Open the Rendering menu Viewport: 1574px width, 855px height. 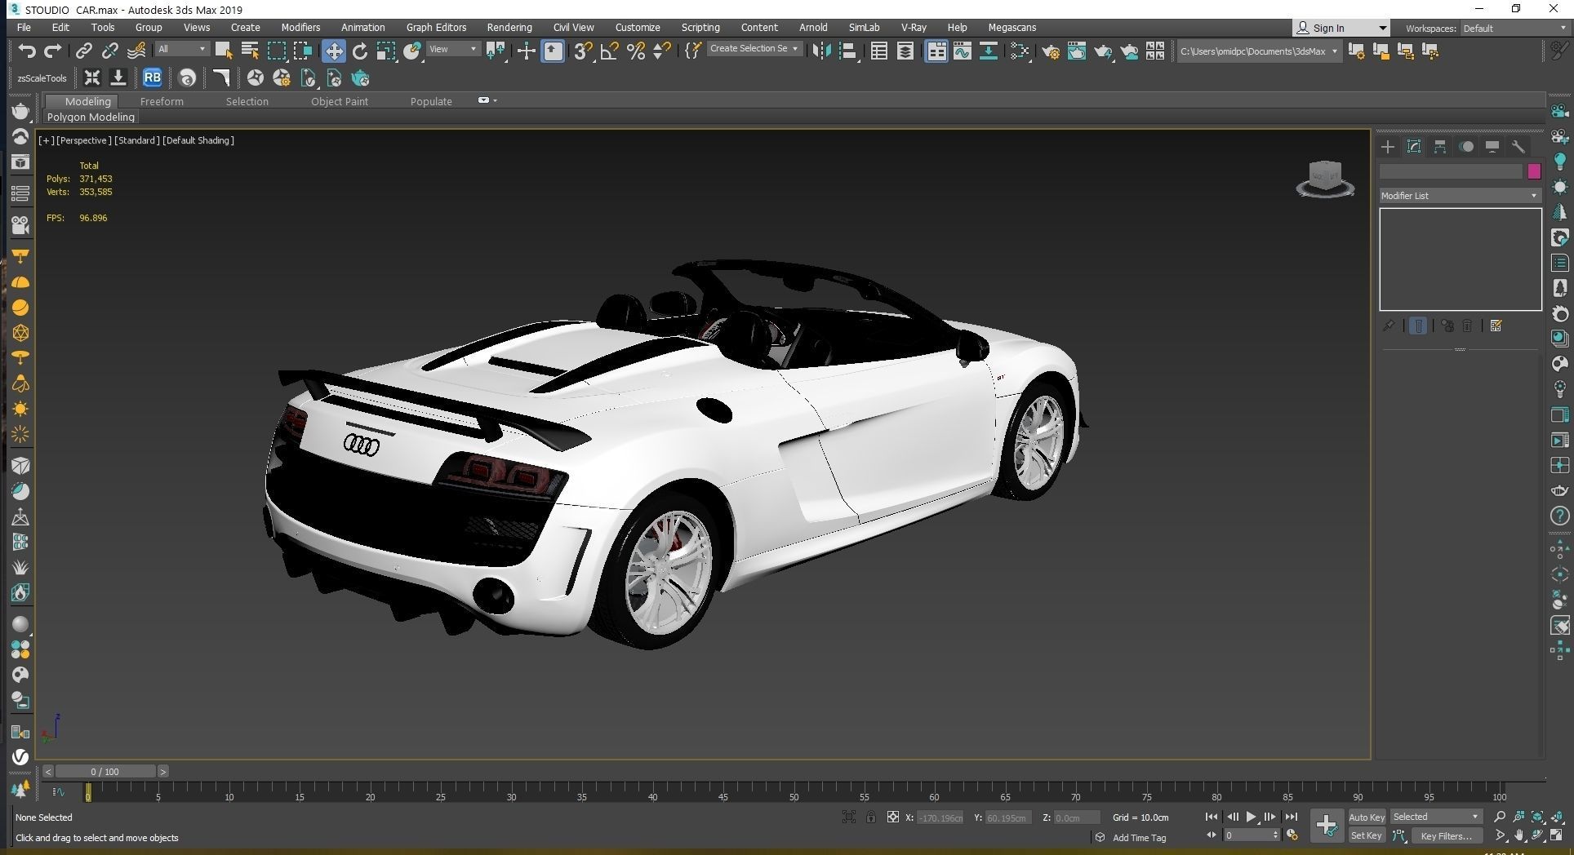click(509, 27)
